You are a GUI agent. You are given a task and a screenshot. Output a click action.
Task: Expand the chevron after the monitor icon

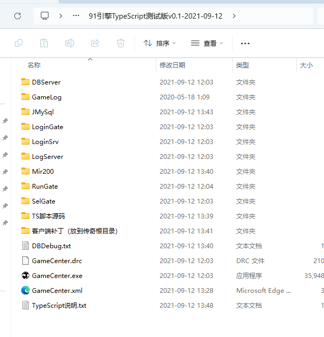[x=61, y=16]
